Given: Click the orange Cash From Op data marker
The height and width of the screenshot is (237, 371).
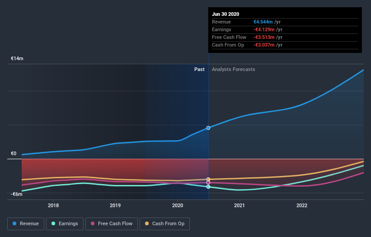Looking at the screenshot, I should (x=208, y=179).
